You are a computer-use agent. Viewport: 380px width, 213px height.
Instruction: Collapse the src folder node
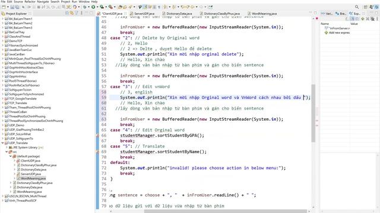click(x=7, y=152)
